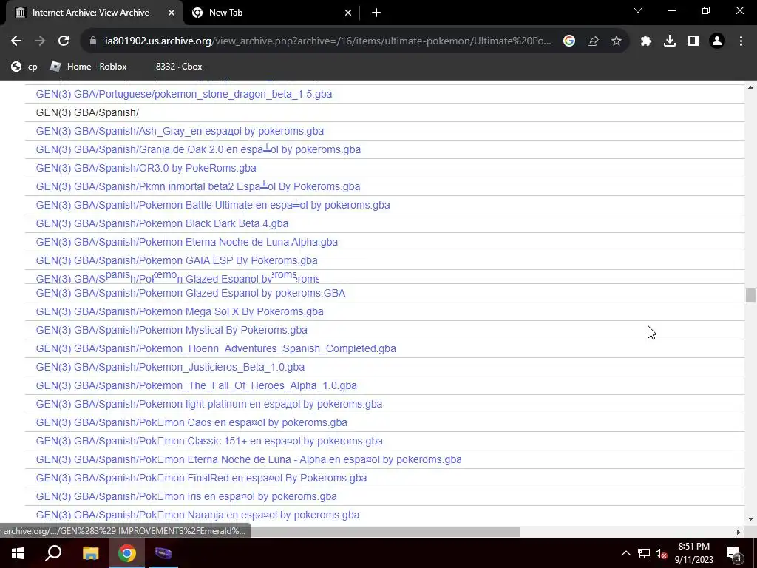Image resolution: width=757 pixels, height=568 pixels.
Task: Open Chrome downloads icon
Action: pos(670,41)
